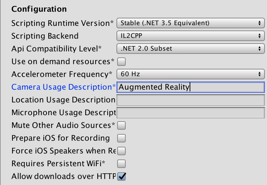Image resolution: width=267 pixels, height=185 pixels.
Task: Enable Prepare iOS for Recording checkbox
Action: (121, 138)
